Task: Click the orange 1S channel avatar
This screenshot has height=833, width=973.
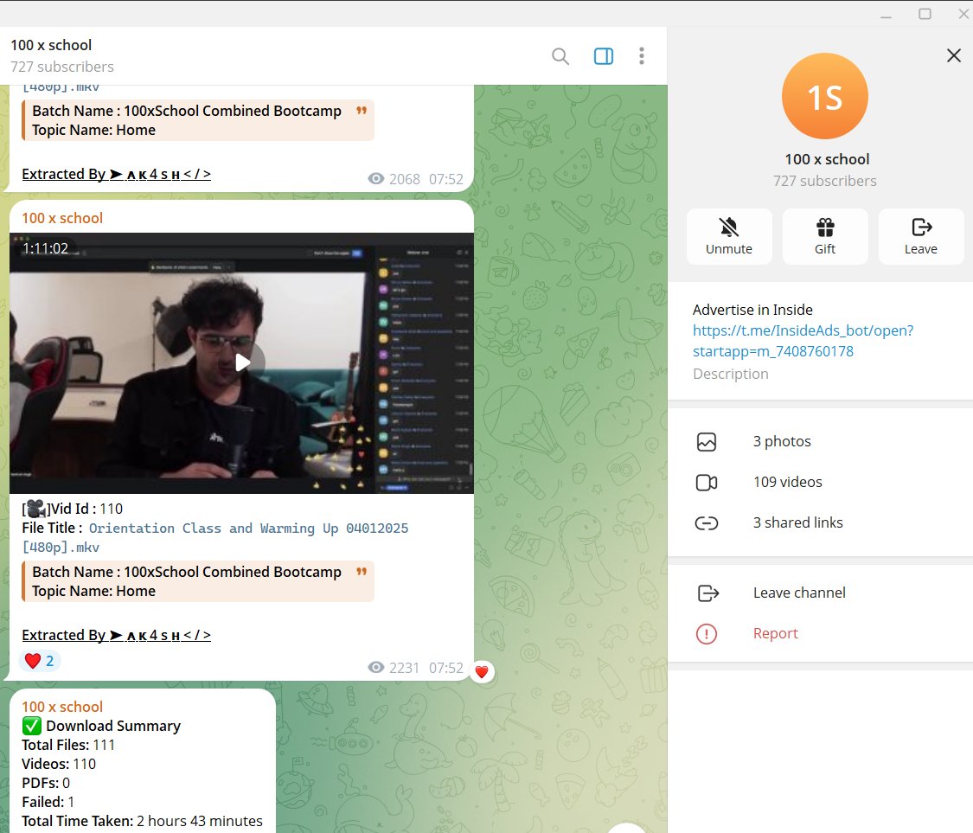Action: 825,96
